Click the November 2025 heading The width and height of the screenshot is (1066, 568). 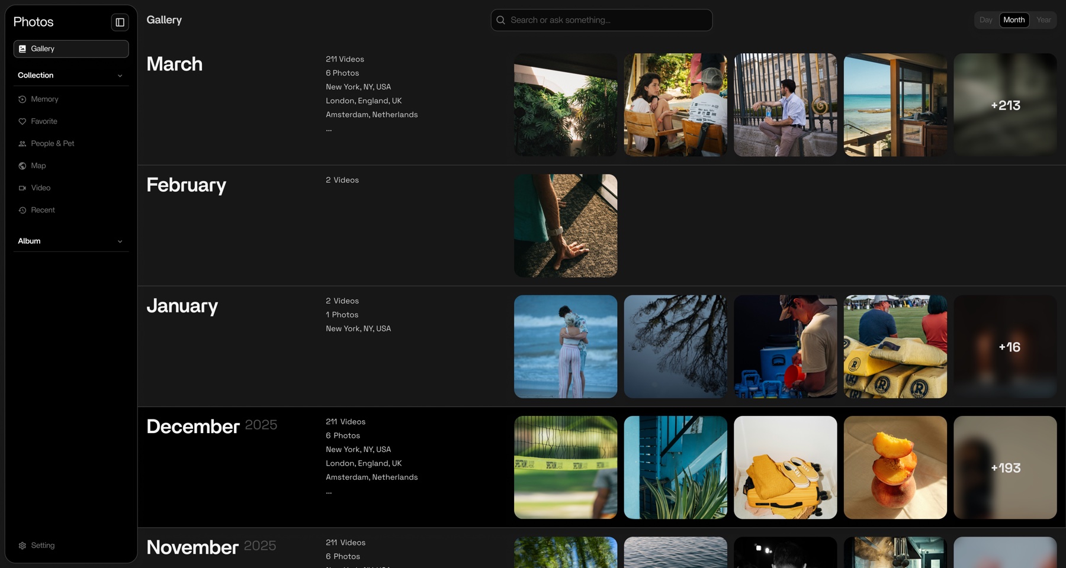(x=211, y=547)
